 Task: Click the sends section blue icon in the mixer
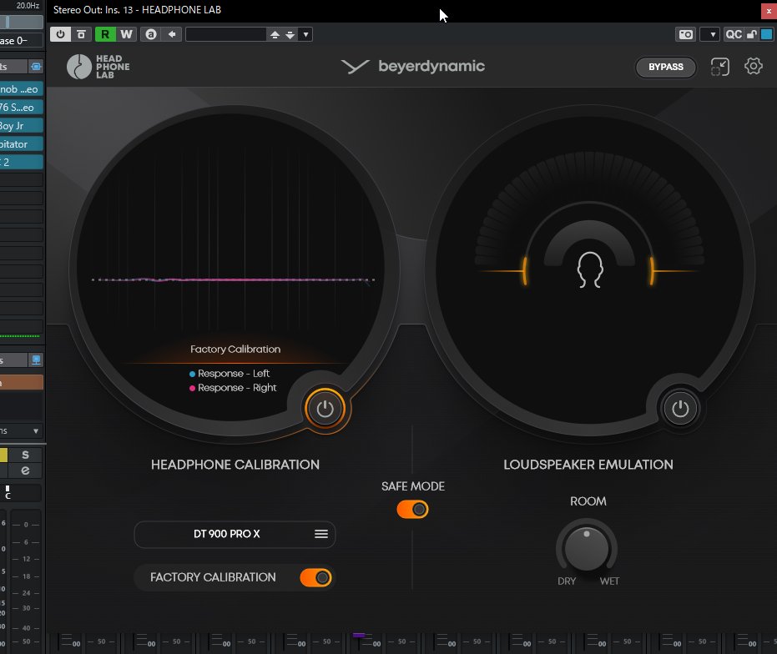(x=36, y=360)
